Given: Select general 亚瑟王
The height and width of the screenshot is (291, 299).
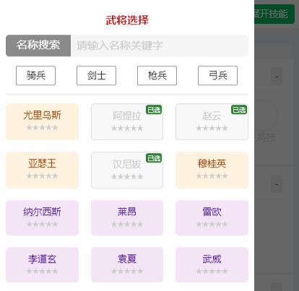Looking at the screenshot, I should point(42,170).
